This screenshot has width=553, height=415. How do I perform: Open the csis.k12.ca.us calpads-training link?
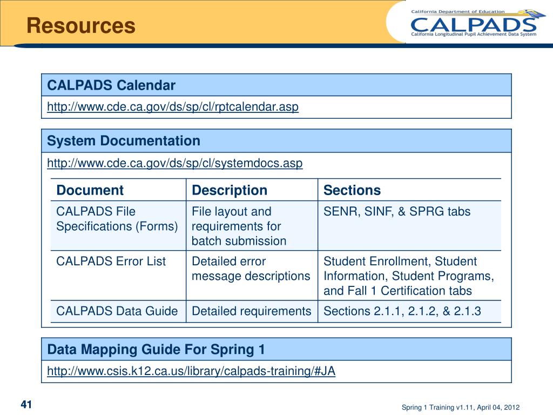click(191, 371)
